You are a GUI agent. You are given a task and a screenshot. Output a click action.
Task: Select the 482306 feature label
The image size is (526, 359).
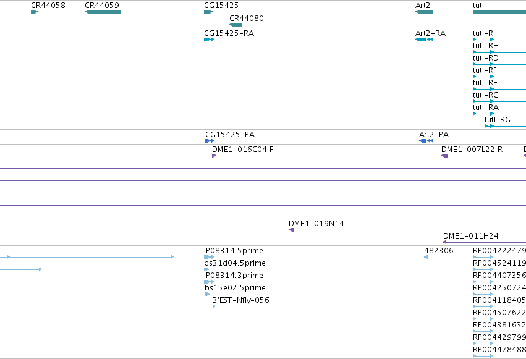(x=438, y=251)
